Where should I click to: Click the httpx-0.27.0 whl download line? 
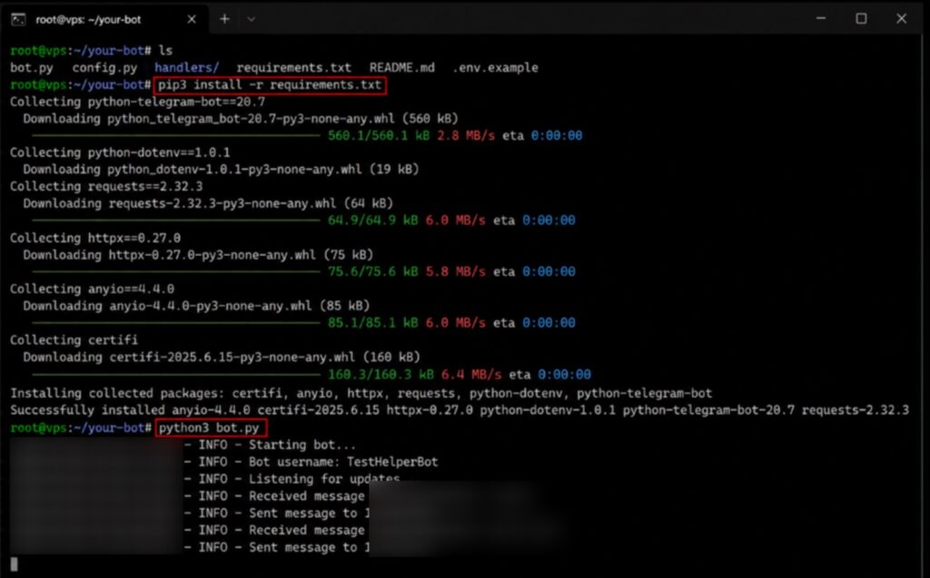(x=198, y=255)
